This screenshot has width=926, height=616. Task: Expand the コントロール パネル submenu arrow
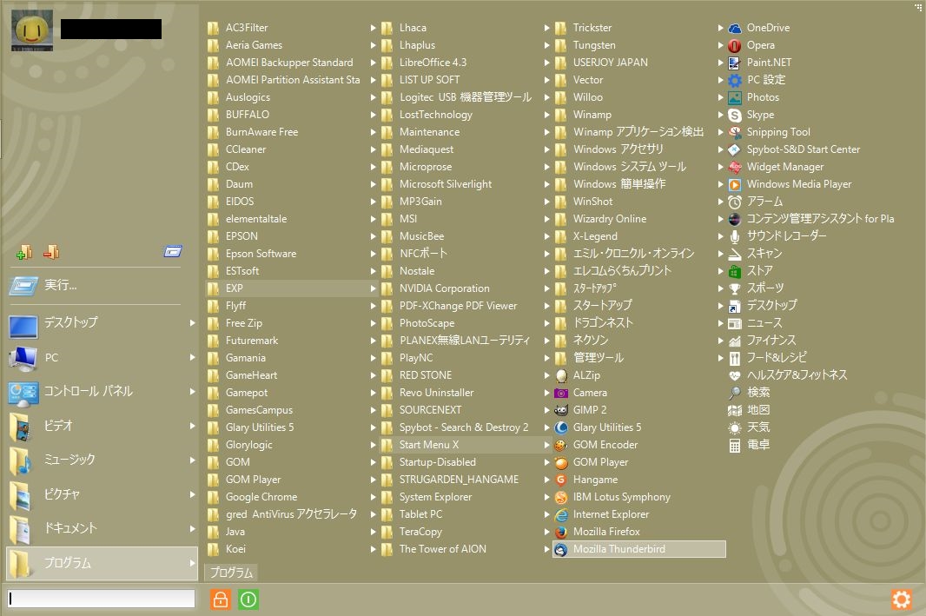192,391
